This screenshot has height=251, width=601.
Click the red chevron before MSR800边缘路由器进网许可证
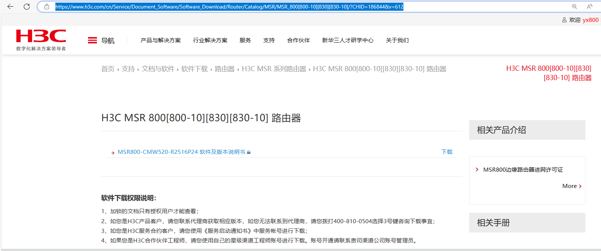(x=477, y=169)
